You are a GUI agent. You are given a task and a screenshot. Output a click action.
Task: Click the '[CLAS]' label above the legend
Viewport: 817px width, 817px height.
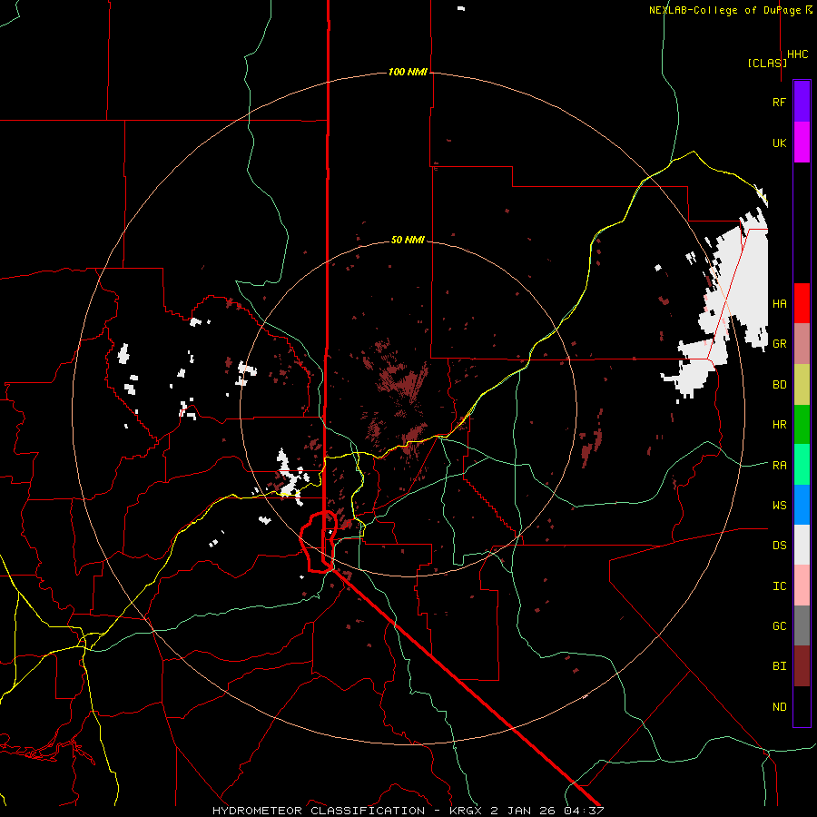(767, 63)
